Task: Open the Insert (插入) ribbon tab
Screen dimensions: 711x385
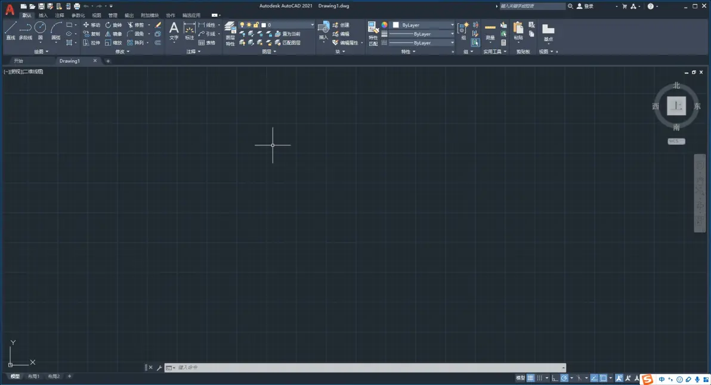Action: tap(43, 15)
